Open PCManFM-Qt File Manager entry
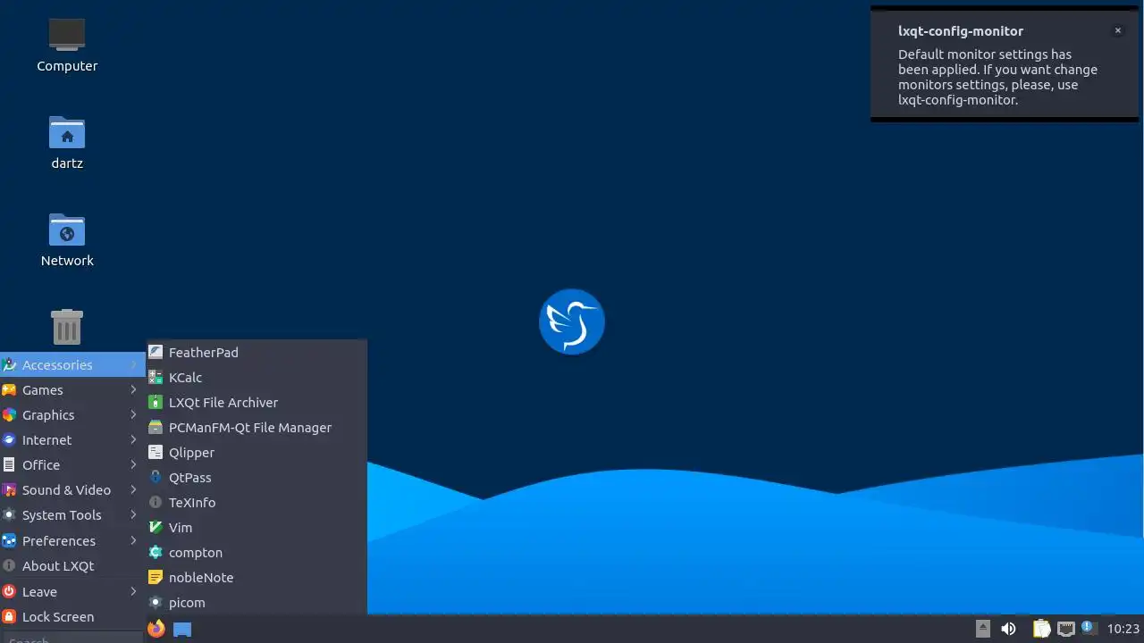The image size is (1144, 643). (x=257, y=427)
